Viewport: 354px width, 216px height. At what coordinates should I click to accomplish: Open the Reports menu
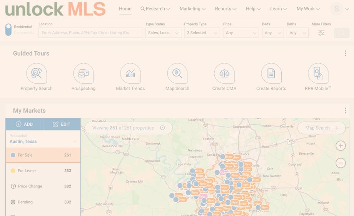tap(225, 8)
